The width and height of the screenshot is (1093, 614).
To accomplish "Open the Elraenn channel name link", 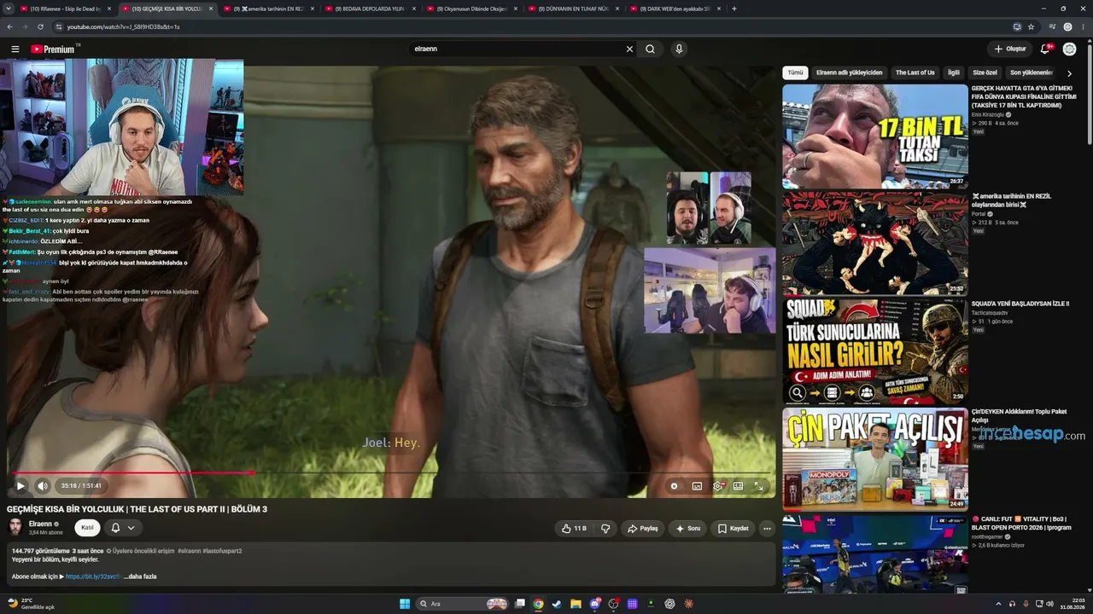I will pos(41,524).
